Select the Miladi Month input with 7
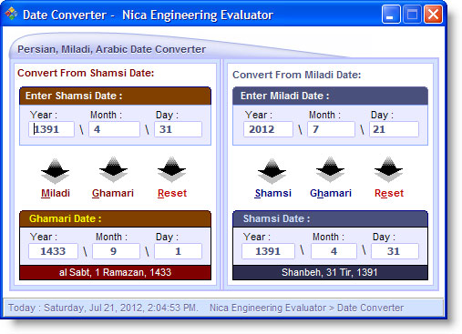Image resolution: width=462 pixels, height=334 pixels. tap(331, 129)
